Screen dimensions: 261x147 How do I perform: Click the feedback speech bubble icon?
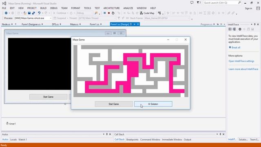click(x=192, y=3)
